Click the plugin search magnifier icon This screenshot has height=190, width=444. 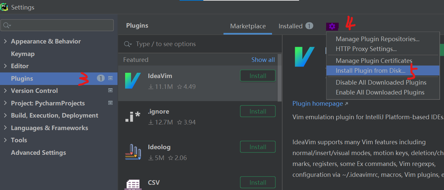pyautogui.click(x=127, y=44)
